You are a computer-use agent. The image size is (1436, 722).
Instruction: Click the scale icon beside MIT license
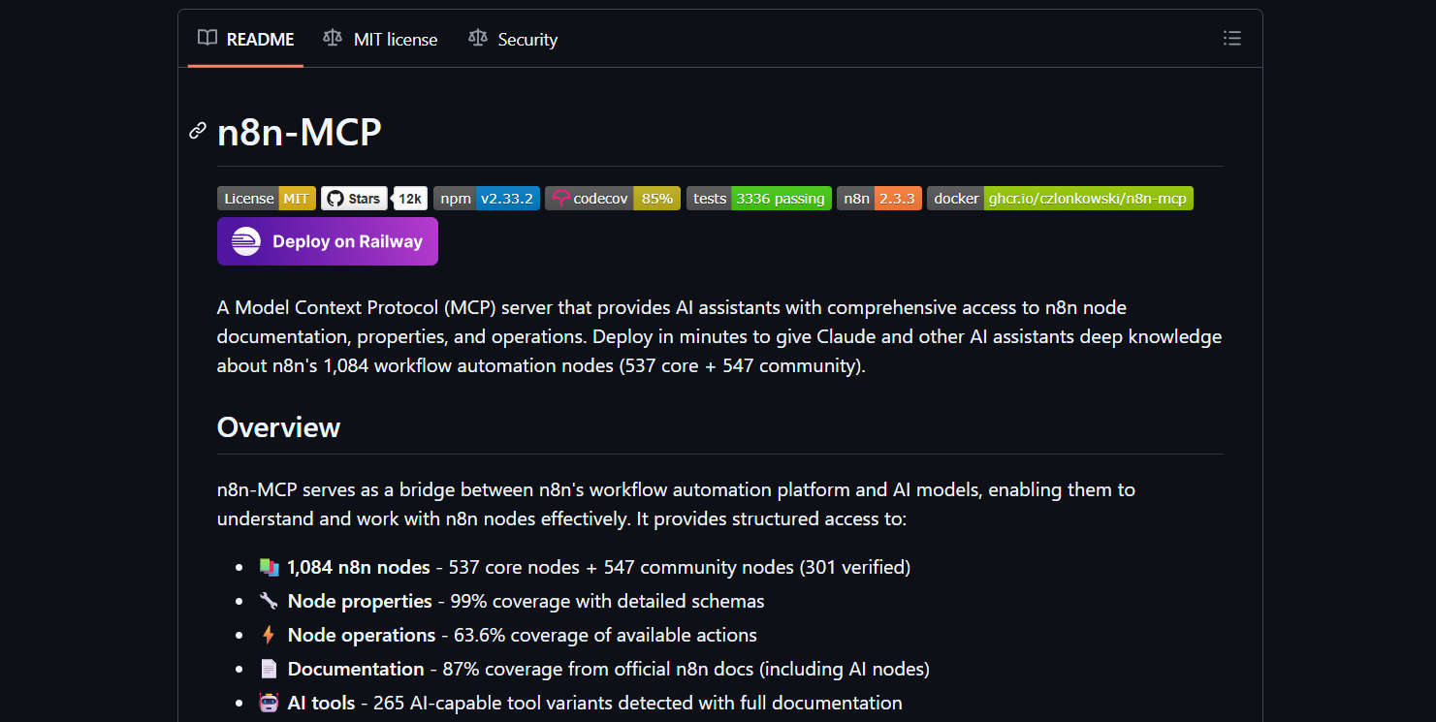click(333, 39)
